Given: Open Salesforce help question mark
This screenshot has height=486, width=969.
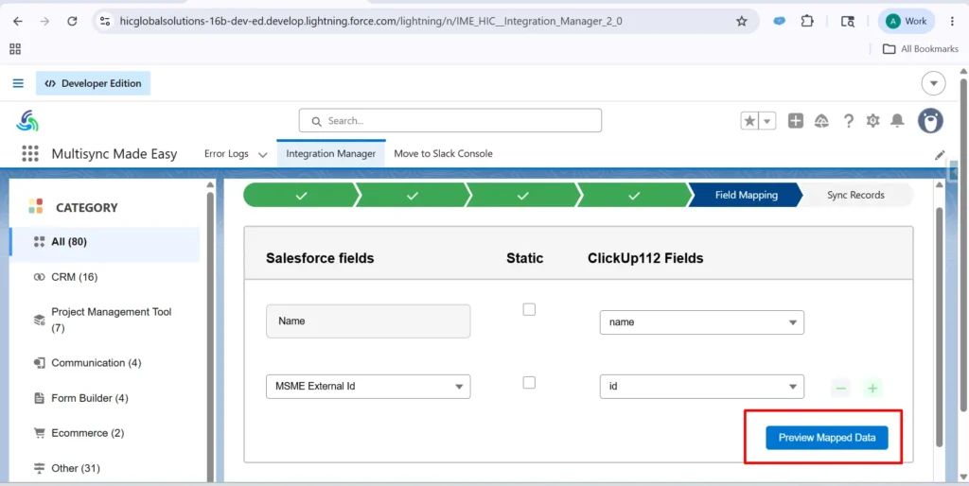Looking at the screenshot, I should tap(849, 121).
